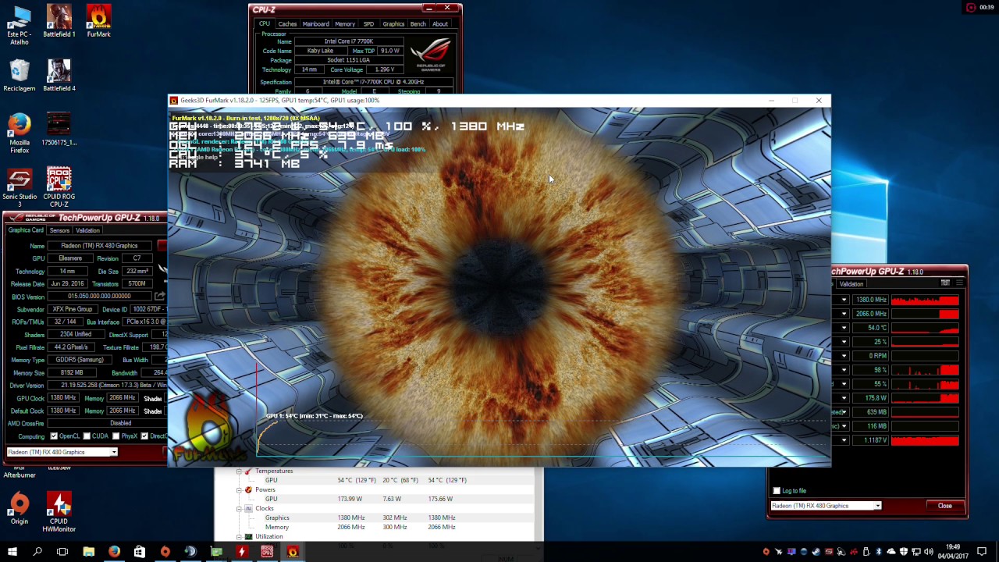
Task: Switch to the SPD tab in CPU-Z
Action: click(x=368, y=24)
